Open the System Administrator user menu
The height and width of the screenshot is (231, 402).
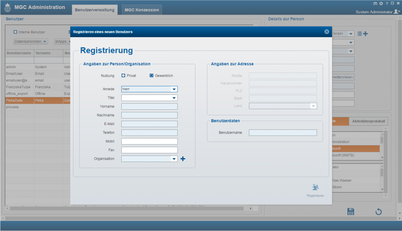pos(377,12)
